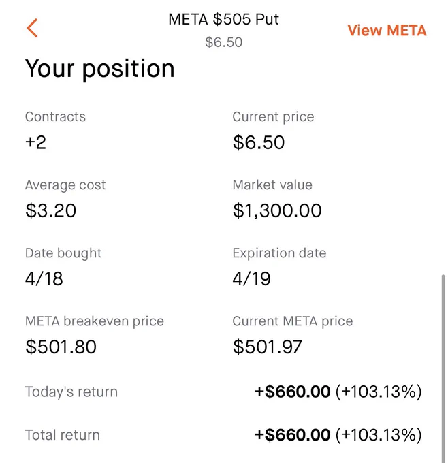Click the Today's return label
448x463 pixels.
(71, 392)
